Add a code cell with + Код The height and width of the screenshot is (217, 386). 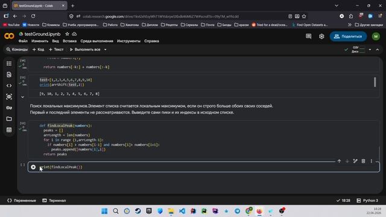(x=38, y=49)
